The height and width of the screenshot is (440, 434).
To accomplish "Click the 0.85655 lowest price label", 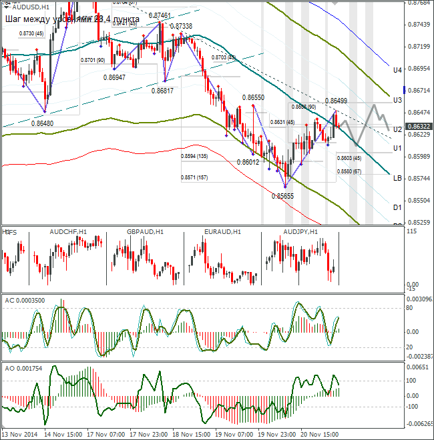I will pos(282,196).
